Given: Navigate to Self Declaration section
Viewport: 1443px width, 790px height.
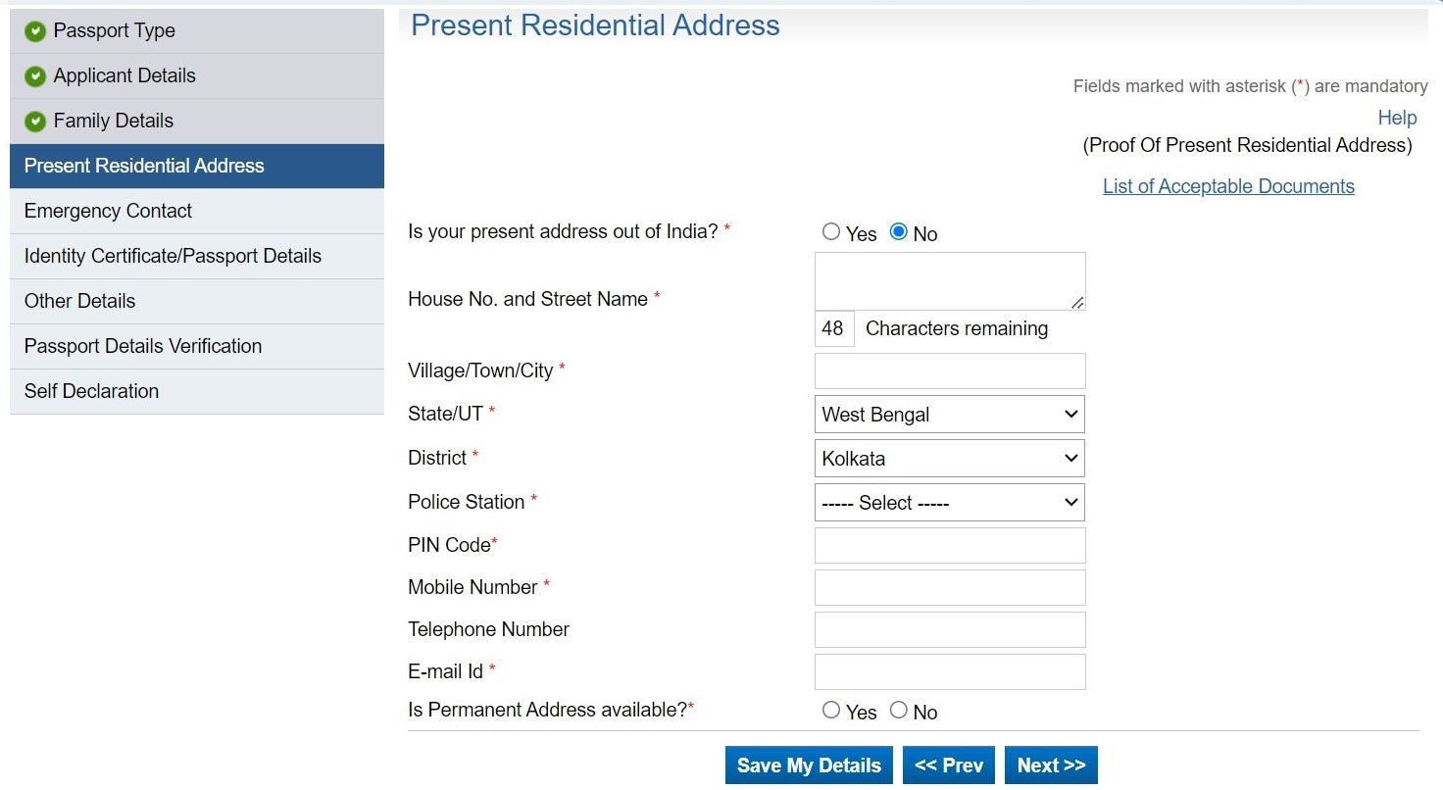Looking at the screenshot, I should [91, 391].
